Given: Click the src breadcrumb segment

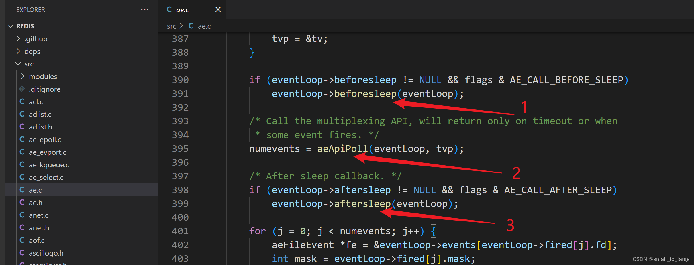Looking at the screenshot, I should (171, 26).
